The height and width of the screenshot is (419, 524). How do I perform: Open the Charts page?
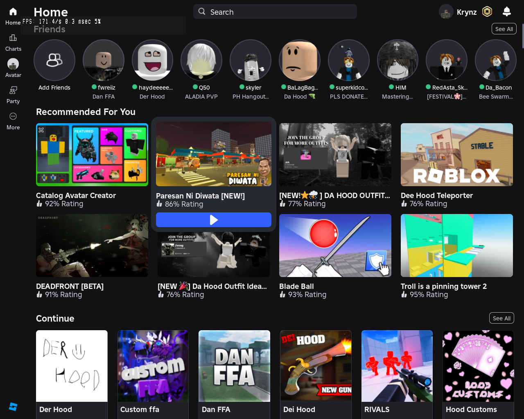pyautogui.click(x=13, y=43)
